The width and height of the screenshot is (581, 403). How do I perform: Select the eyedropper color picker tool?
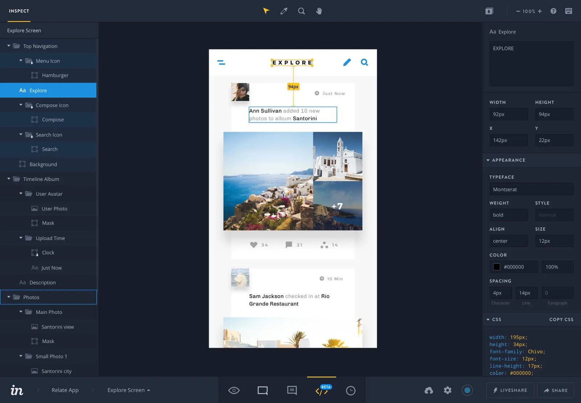tap(284, 11)
